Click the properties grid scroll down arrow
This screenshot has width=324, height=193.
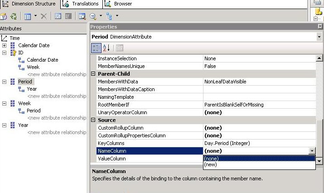click(x=319, y=161)
